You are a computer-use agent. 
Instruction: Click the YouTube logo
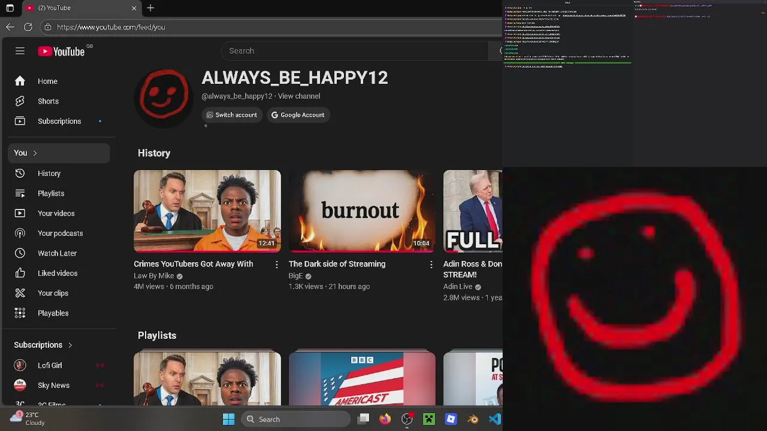click(62, 51)
